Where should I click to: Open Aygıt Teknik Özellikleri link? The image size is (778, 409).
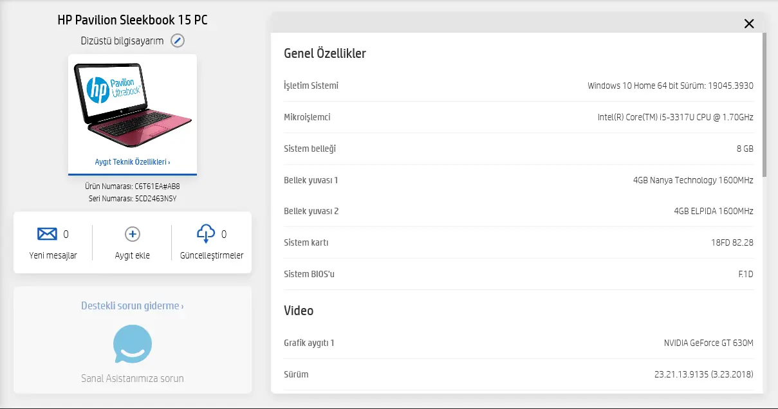(x=133, y=162)
